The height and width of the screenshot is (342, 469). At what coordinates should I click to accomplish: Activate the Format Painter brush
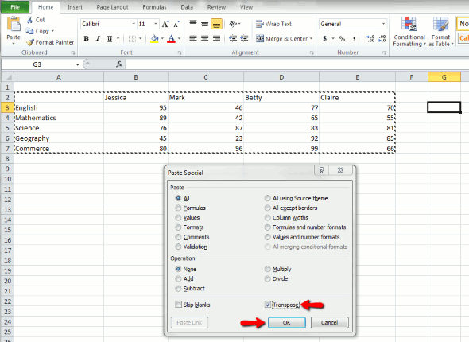pos(30,42)
